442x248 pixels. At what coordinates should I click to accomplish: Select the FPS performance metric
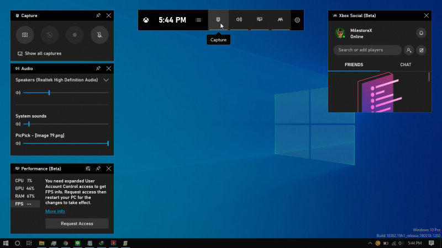click(x=25, y=204)
